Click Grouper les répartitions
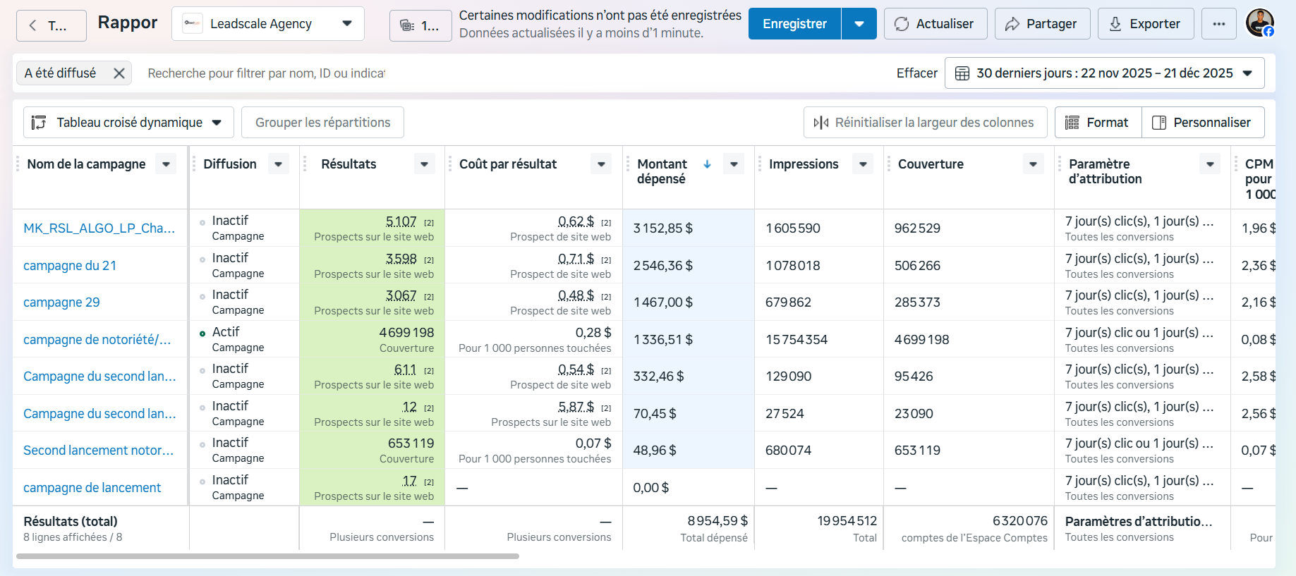Screen dimensions: 1296x576 tap(322, 123)
